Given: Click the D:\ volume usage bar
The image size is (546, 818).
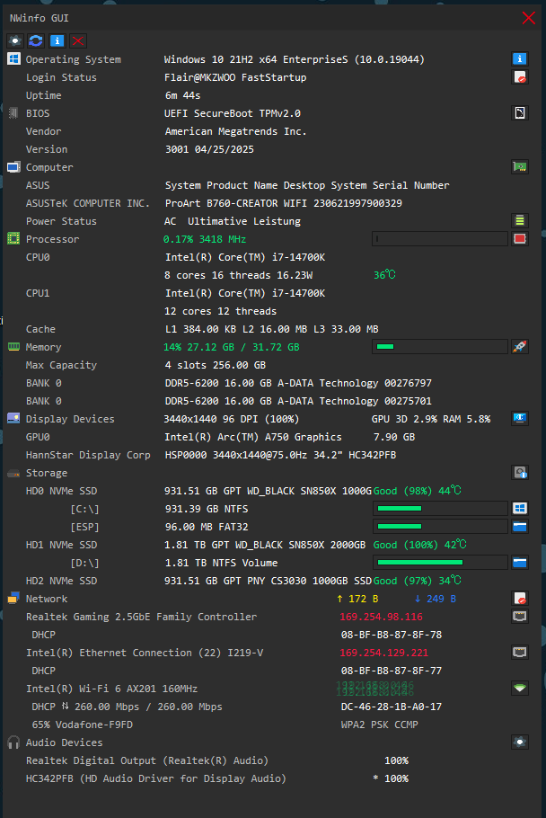Looking at the screenshot, I should [x=440, y=563].
